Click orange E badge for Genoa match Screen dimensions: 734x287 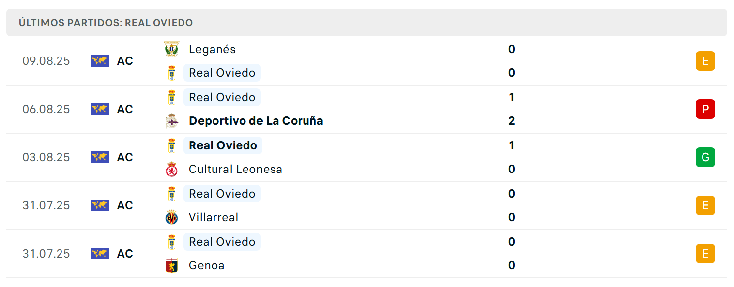(705, 254)
